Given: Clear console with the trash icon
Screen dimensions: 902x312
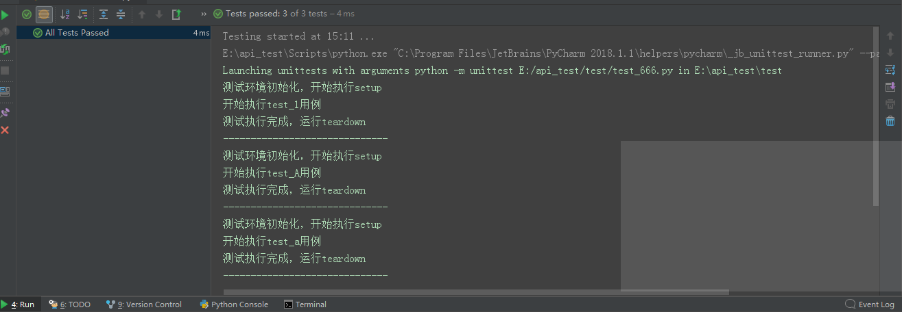Looking at the screenshot, I should [890, 121].
